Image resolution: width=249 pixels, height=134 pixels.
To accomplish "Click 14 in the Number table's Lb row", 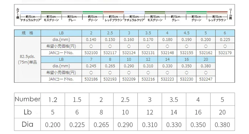I will tap(174, 112).
